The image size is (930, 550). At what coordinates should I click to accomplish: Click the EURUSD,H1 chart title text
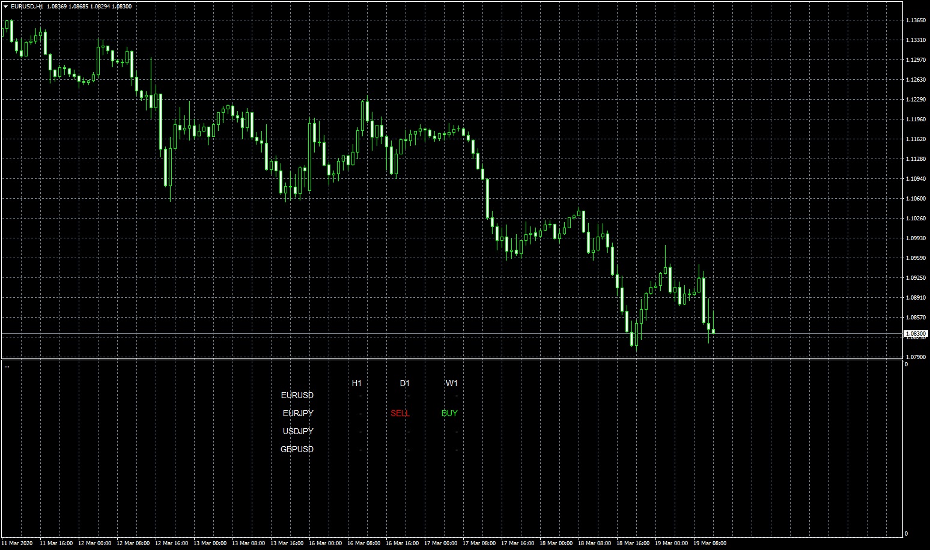tap(27, 7)
